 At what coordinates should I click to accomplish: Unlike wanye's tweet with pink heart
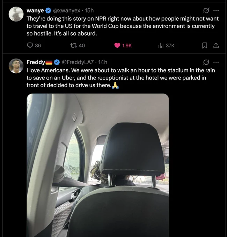click(x=117, y=45)
